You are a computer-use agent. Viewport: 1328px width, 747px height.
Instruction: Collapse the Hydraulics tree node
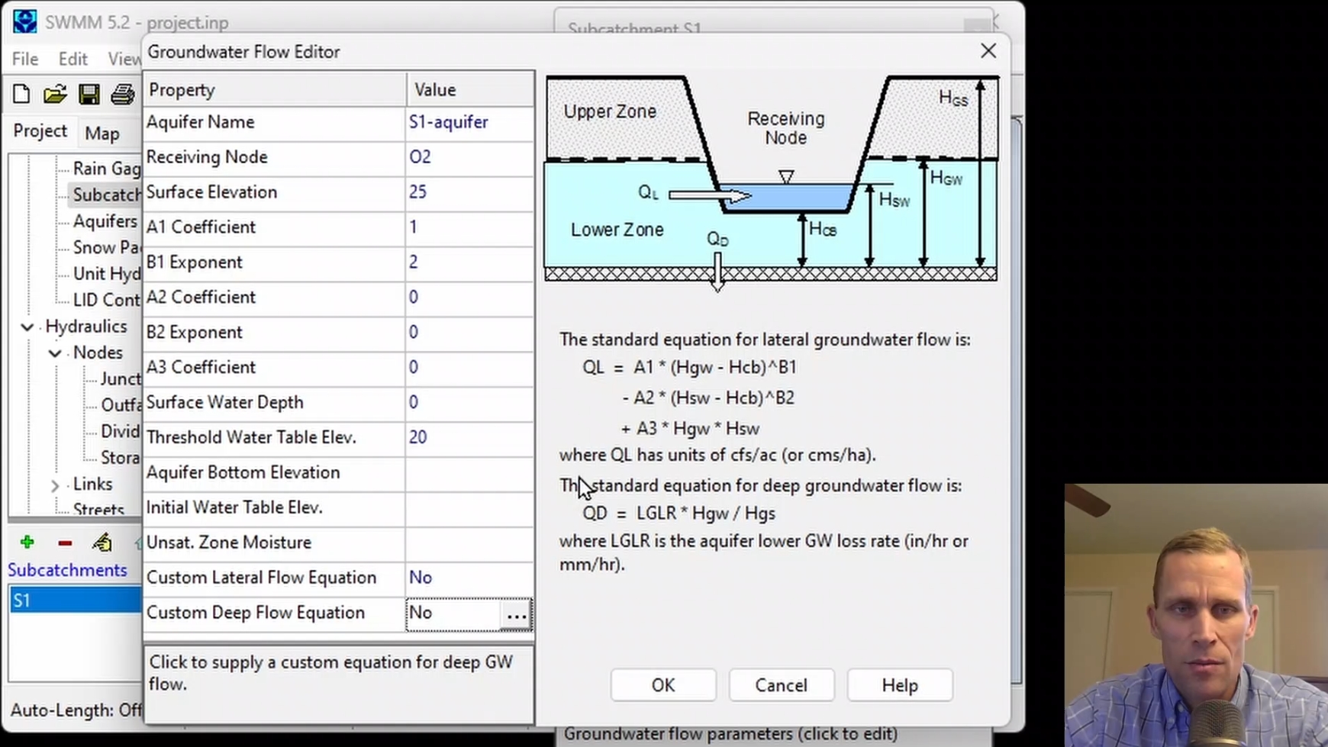(x=27, y=327)
